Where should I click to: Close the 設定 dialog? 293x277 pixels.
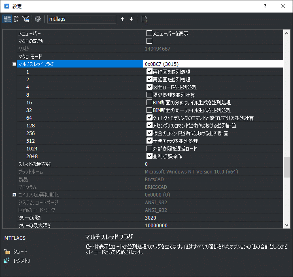283,6
